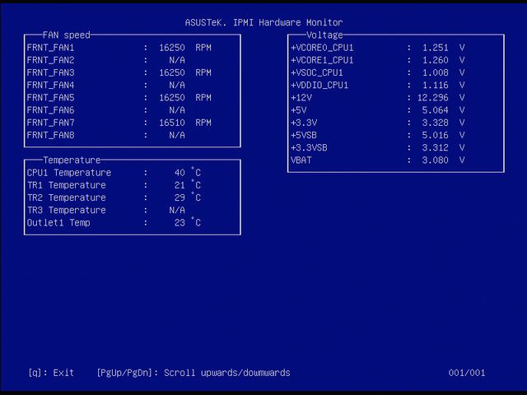This screenshot has height=395, width=527.
Task: Click the N/A value of FRNT_FAN6
Action: click(x=177, y=110)
